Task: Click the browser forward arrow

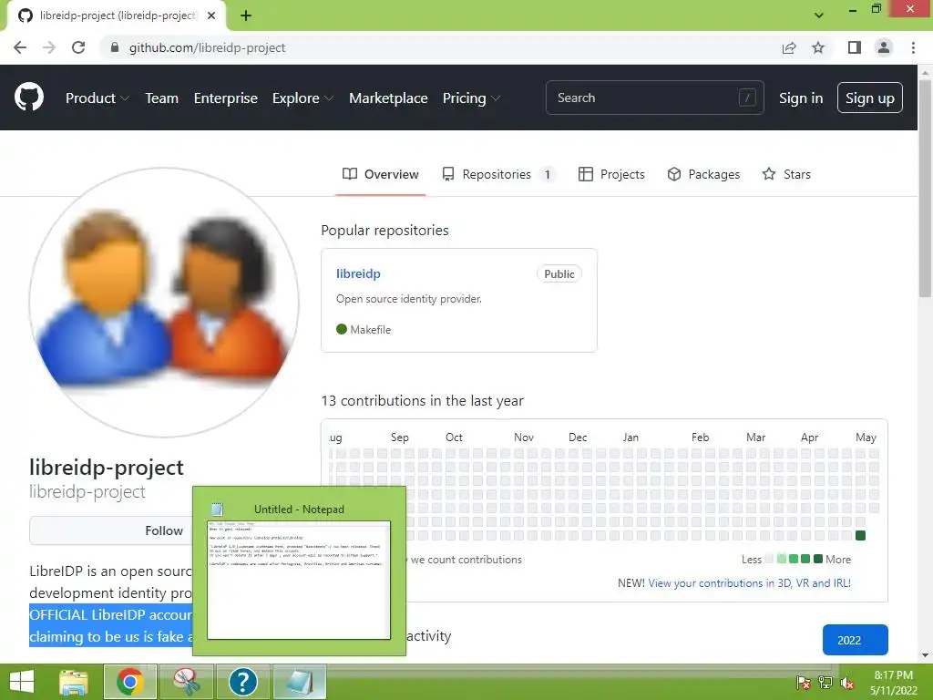Action: coord(49,47)
